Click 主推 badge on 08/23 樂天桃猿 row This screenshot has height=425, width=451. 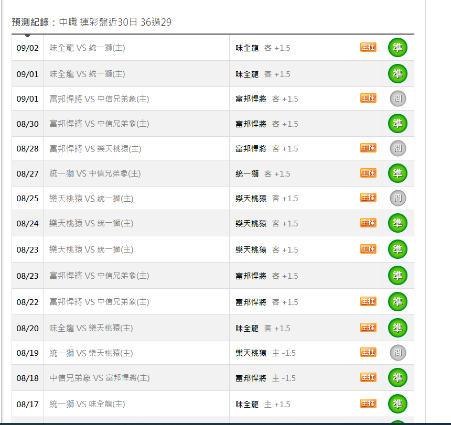point(368,249)
